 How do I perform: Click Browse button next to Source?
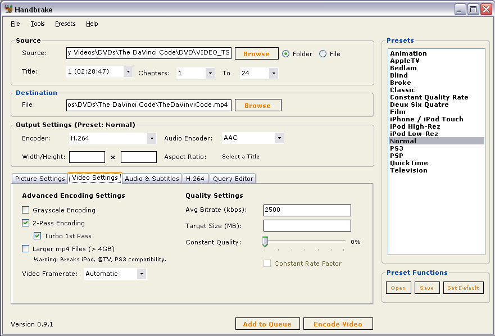pyautogui.click(x=257, y=54)
